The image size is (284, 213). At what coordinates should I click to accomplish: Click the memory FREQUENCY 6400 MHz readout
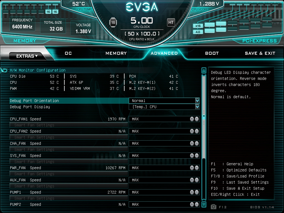tap(22, 24)
